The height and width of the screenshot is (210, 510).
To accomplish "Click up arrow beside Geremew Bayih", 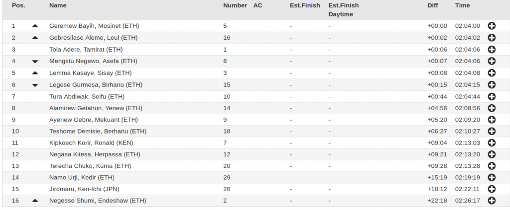I will point(35,26).
